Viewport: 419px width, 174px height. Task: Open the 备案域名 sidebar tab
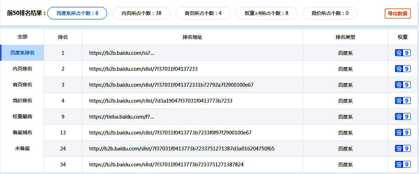click(22, 133)
